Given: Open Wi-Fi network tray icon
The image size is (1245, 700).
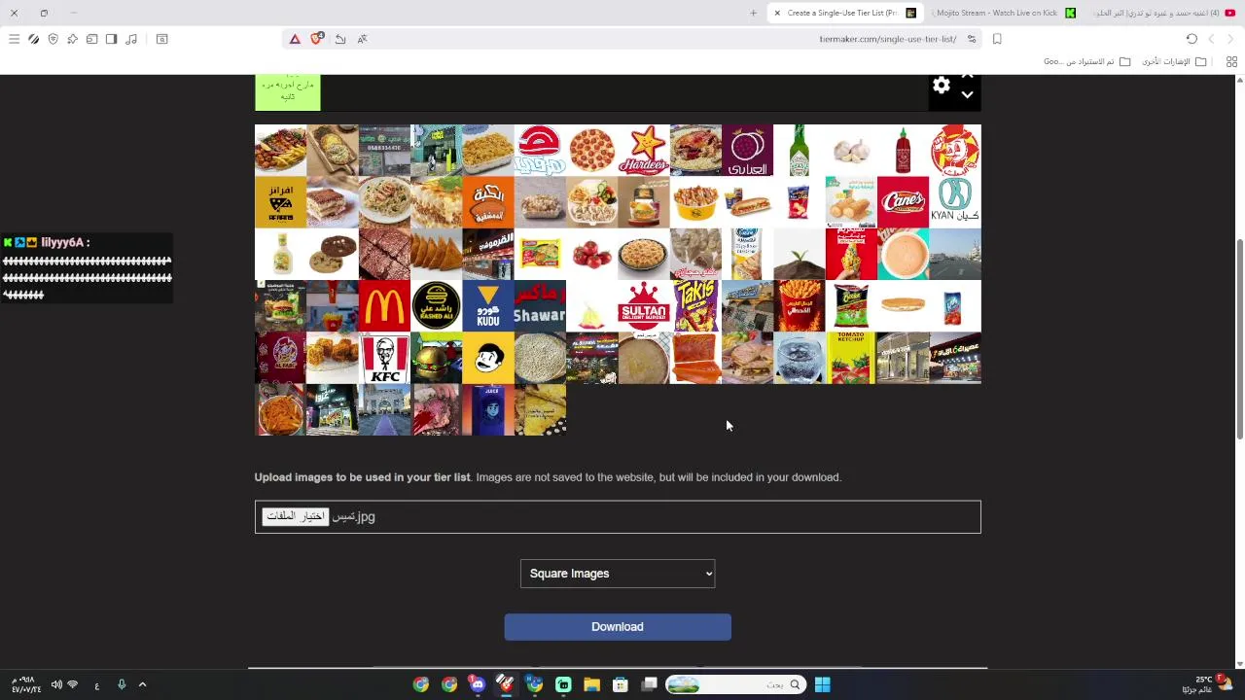Looking at the screenshot, I should (72, 684).
